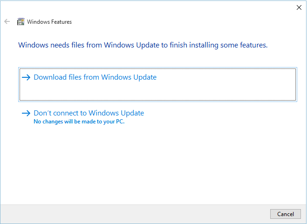Screen dimensions: 307x224
Task: Choose Don't connect to Windows Update
Action: (89, 113)
